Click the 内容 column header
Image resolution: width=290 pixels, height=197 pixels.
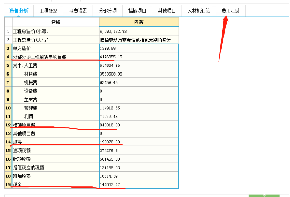(139, 22)
